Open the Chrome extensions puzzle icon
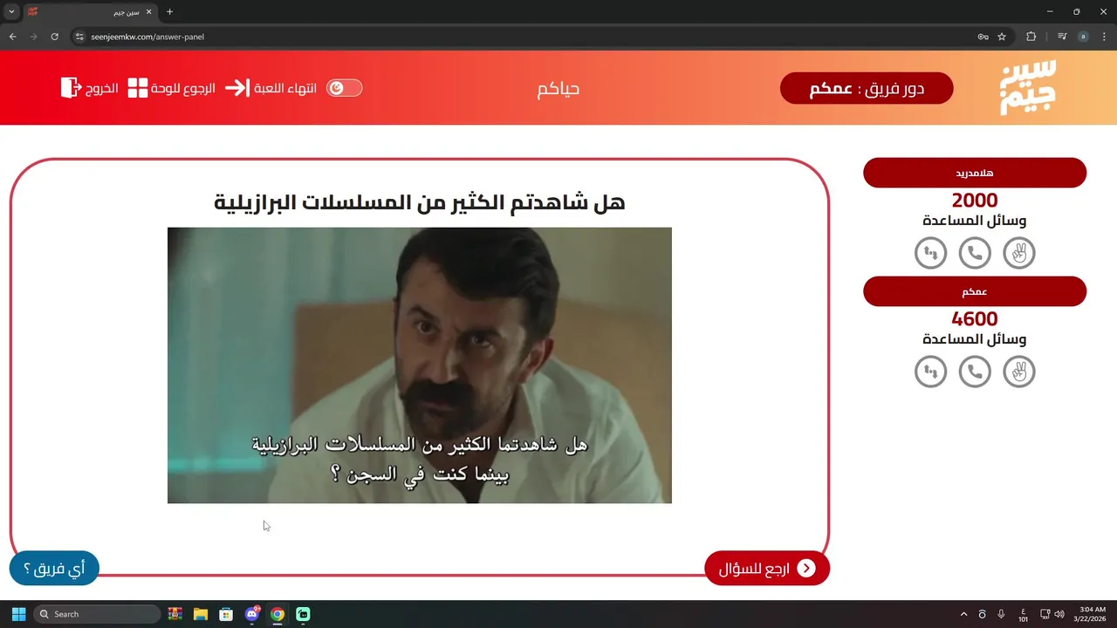 click(x=1031, y=37)
